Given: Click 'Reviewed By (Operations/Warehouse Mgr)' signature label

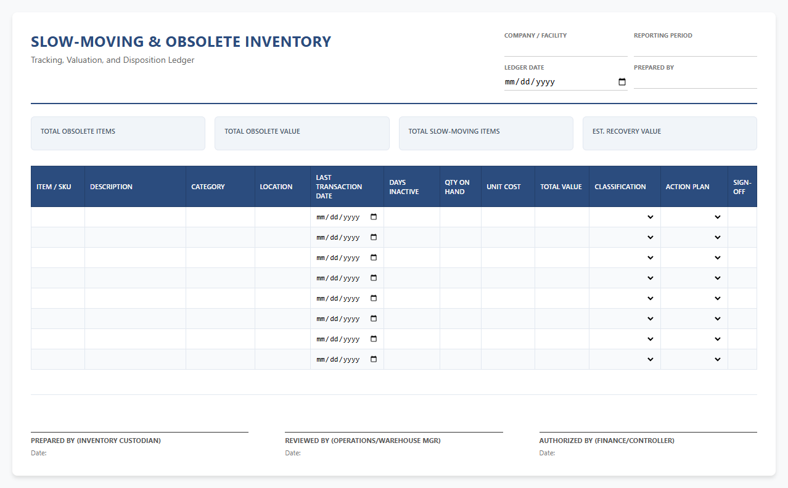Looking at the screenshot, I should point(363,441).
